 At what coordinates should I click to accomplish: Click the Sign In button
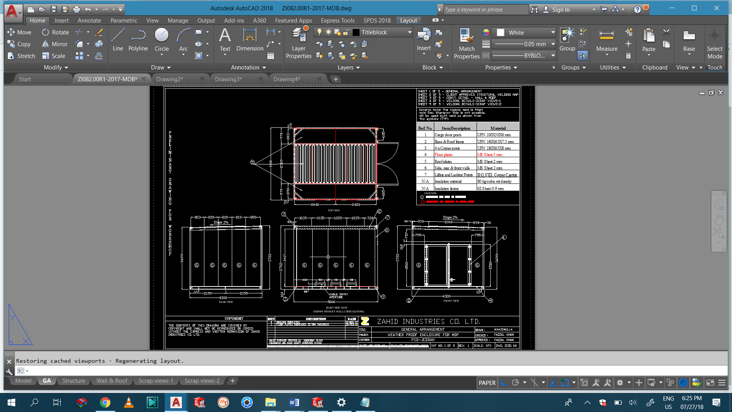tap(560, 10)
